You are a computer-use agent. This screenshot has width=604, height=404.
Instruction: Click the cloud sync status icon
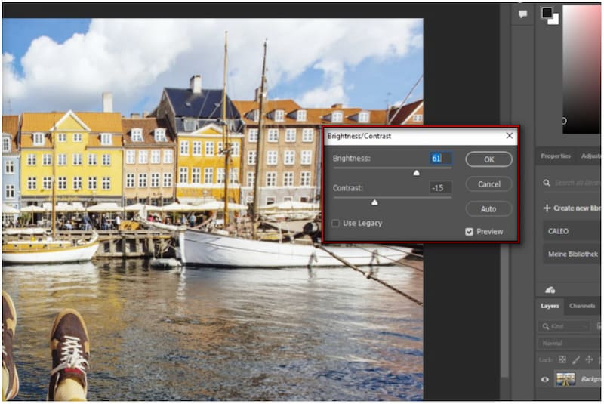550,290
